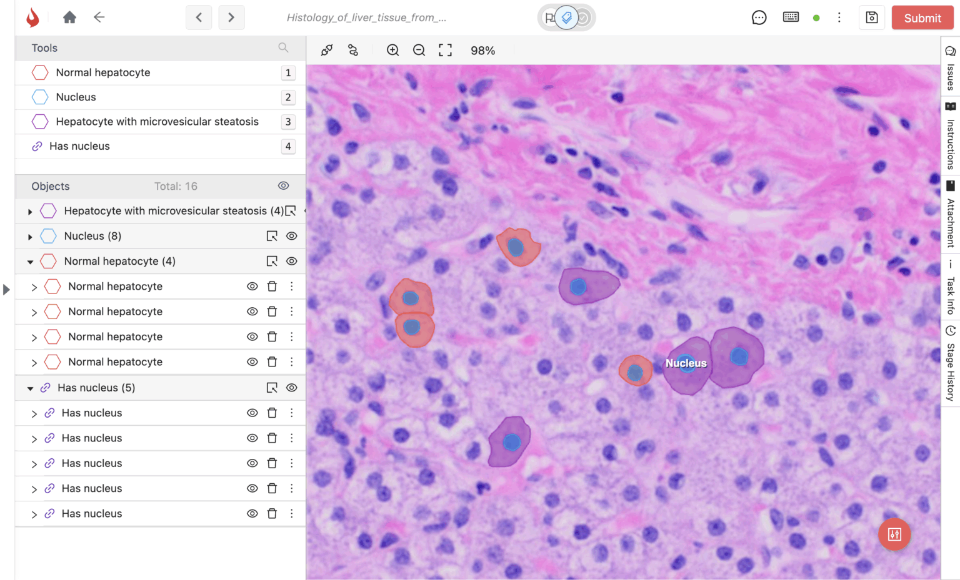Click the 98% zoom level indicator

point(483,50)
